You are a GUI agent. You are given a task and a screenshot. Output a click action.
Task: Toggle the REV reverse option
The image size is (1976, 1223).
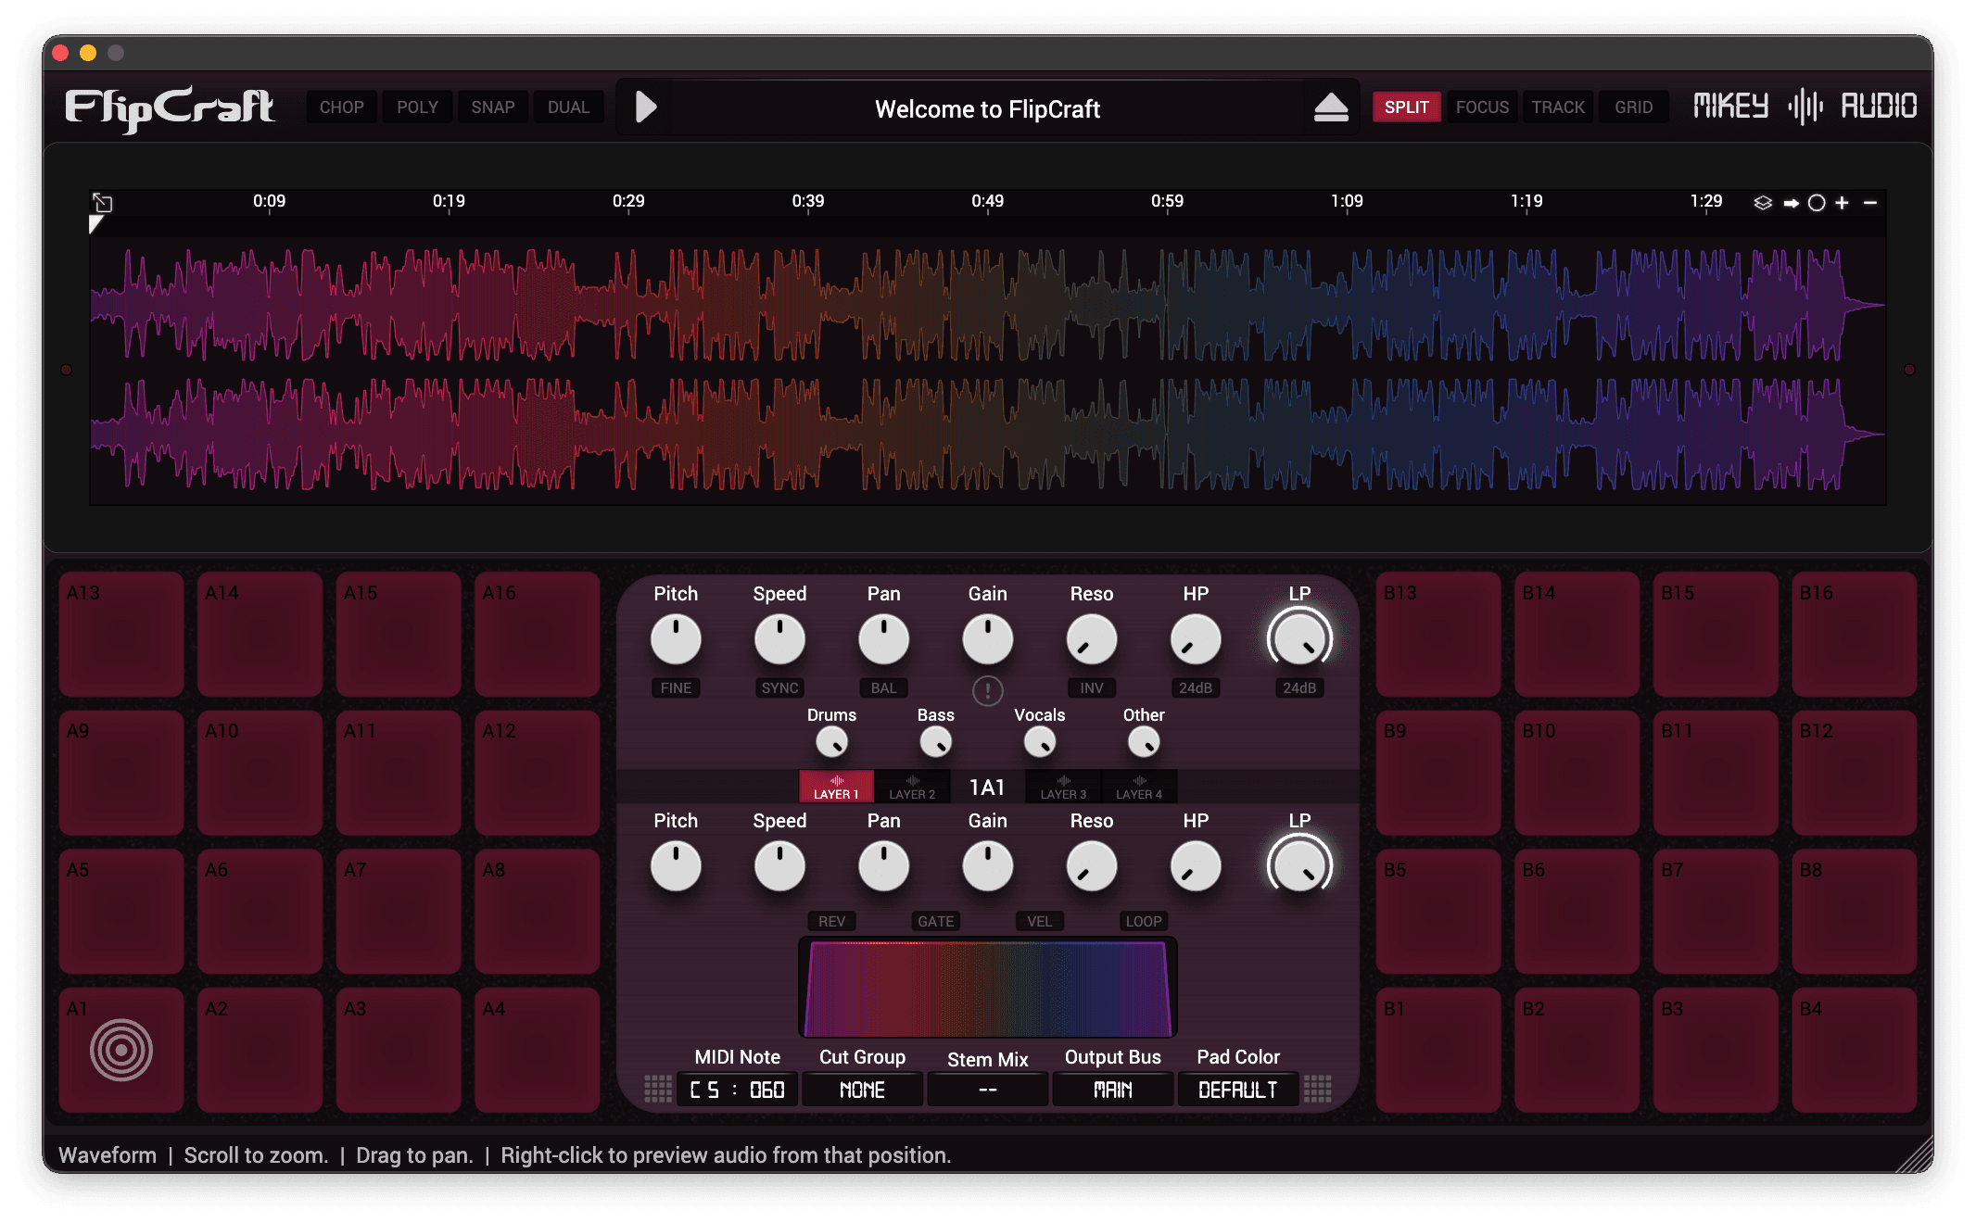831,921
